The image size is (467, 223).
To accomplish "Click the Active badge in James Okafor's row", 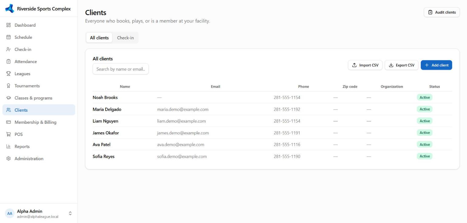I will 425,133.
